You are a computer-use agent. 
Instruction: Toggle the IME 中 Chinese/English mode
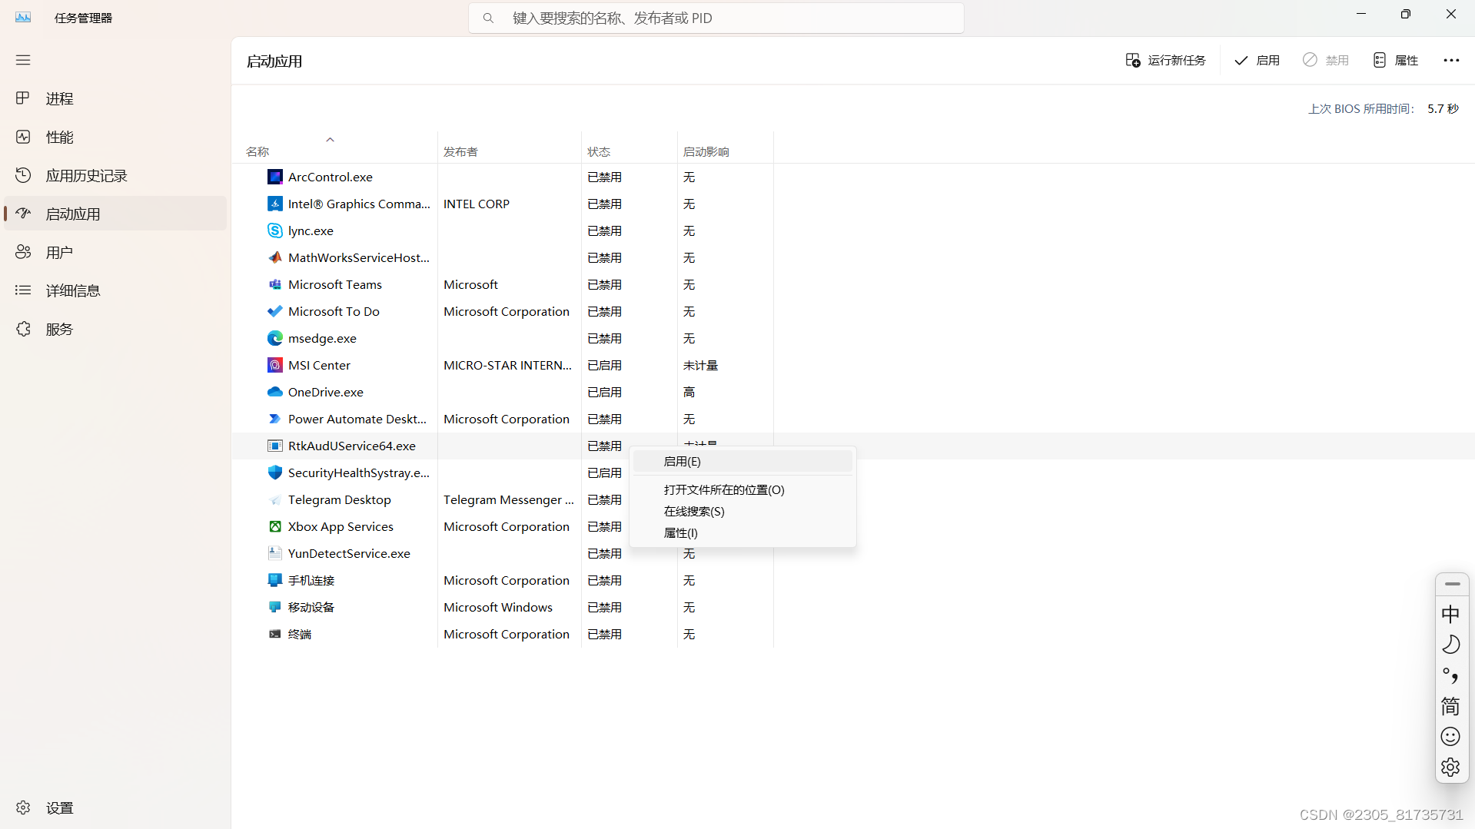click(x=1450, y=614)
